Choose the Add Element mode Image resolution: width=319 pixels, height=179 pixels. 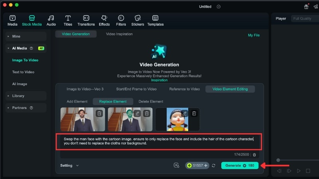click(x=77, y=101)
